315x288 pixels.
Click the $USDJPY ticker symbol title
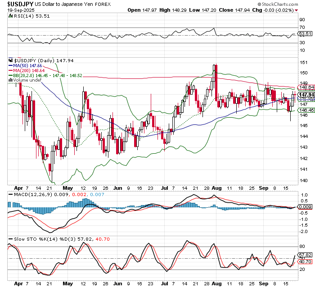pyautogui.click(x=21, y=3)
